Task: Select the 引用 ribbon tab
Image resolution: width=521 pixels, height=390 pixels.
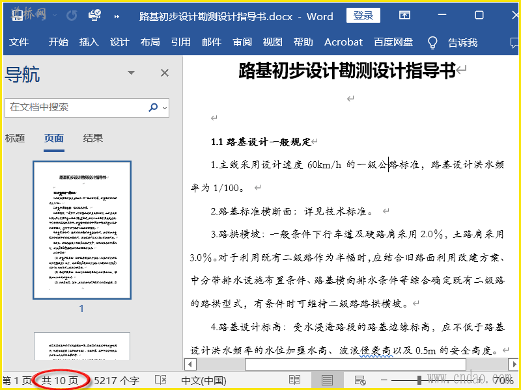Action: (x=181, y=42)
